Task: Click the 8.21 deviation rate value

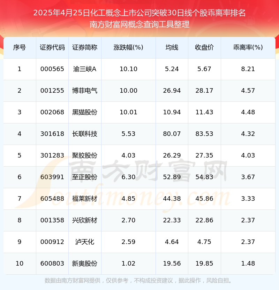Action: point(248,69)
